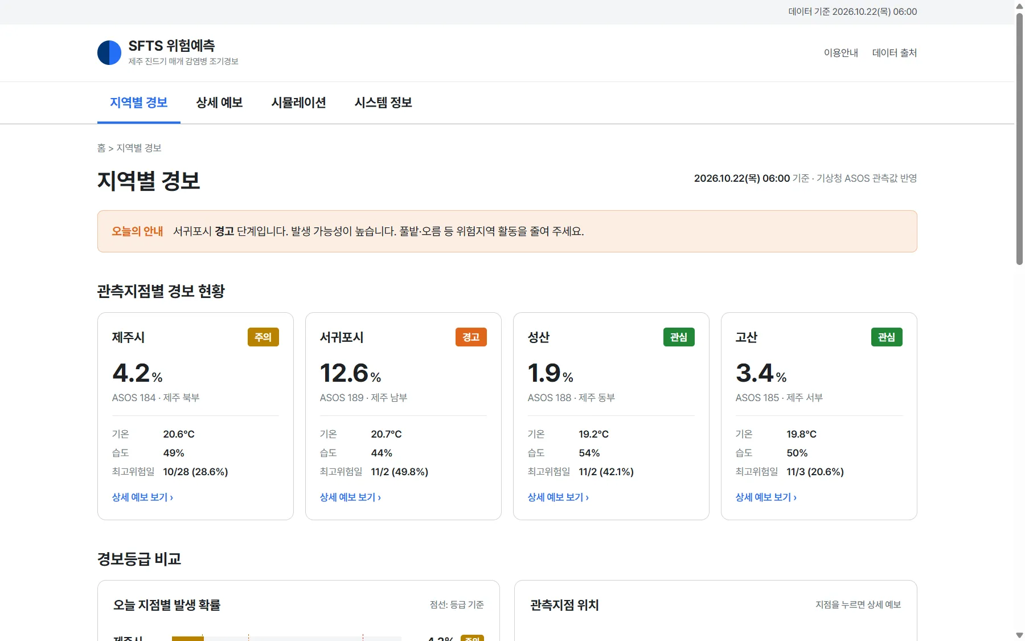The image size is (1025, 641).
Task: Click the 주의 badge on 제주시 card
Action: click(x=263, y=337)
